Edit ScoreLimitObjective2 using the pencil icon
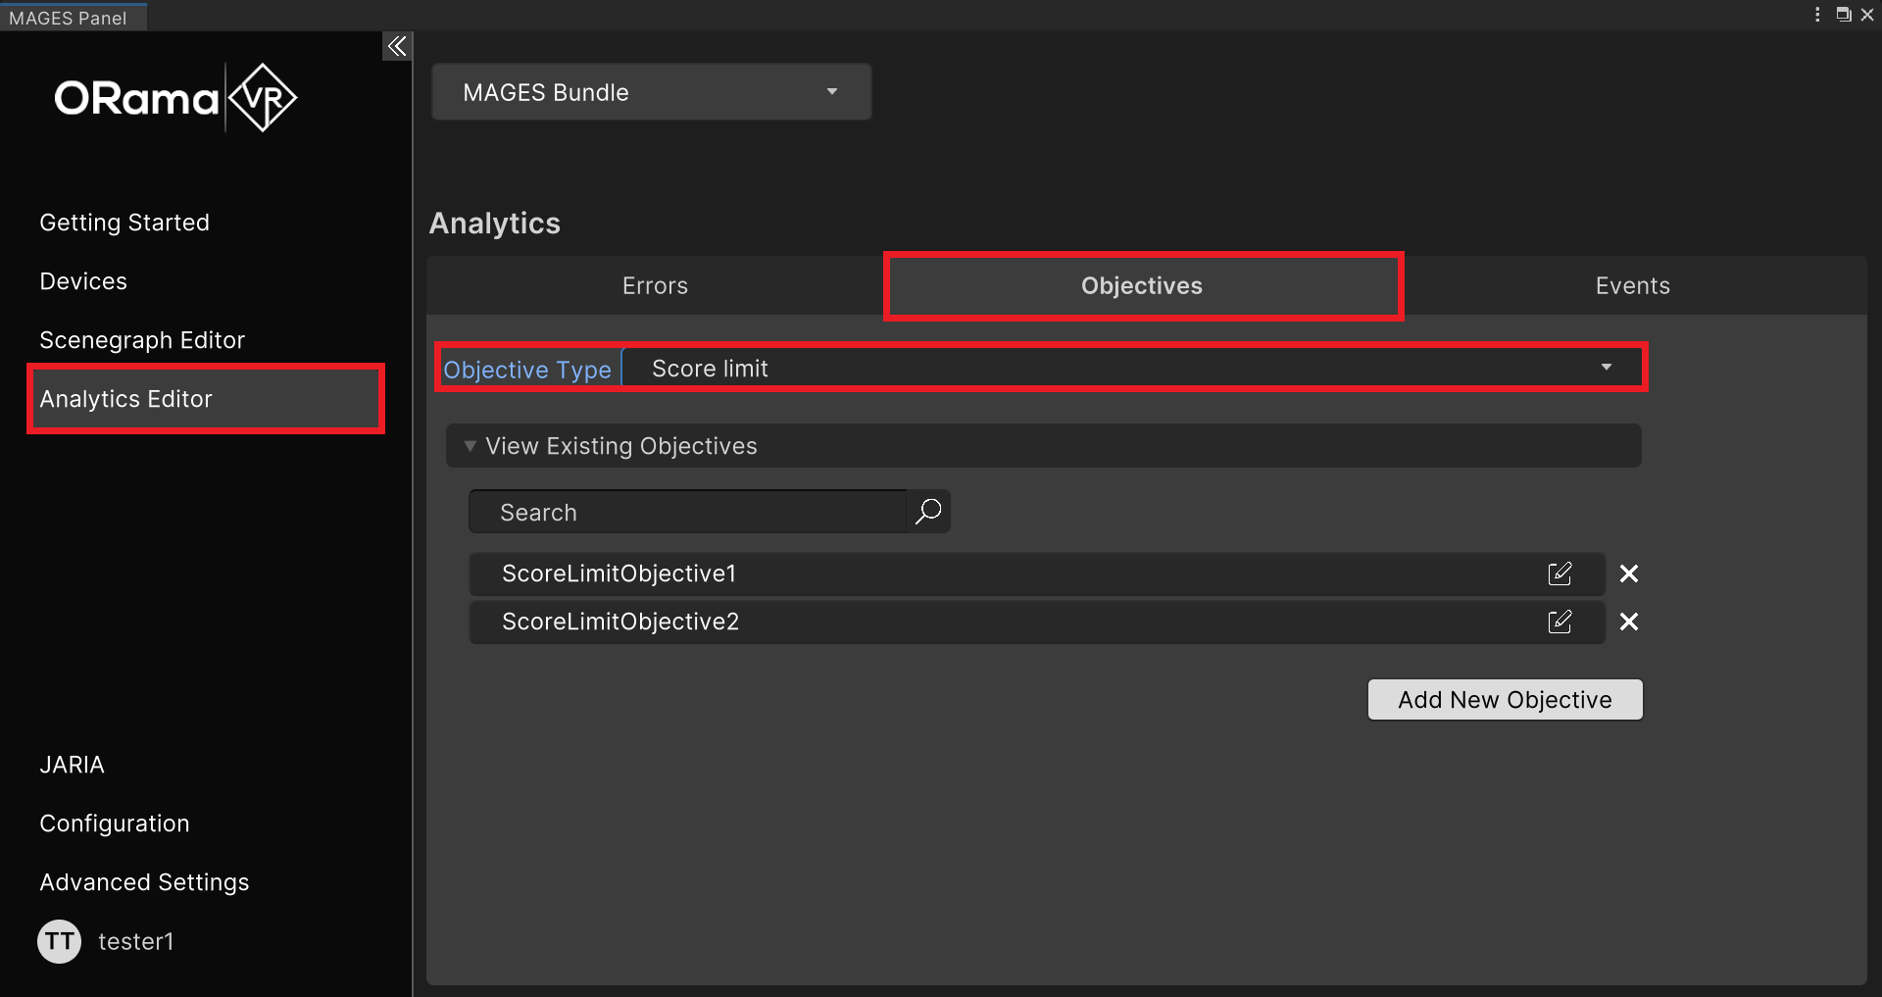The height and width of the screenshot is (997, 1882). 1559,622
